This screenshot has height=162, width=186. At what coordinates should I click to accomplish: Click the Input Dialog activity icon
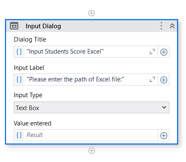click(x=14, y=26)
